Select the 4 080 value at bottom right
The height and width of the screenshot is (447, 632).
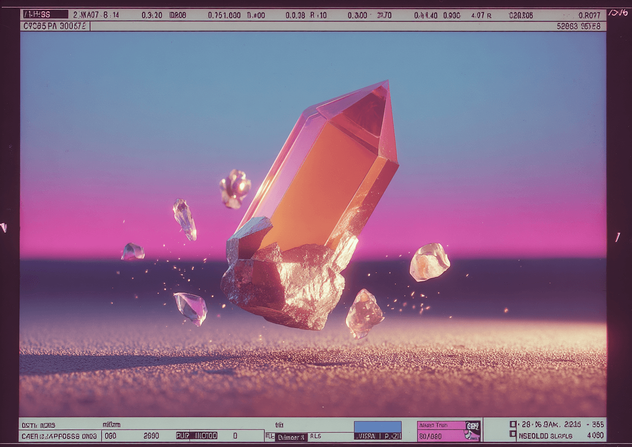pyautogui.click(x=595, y=435)
